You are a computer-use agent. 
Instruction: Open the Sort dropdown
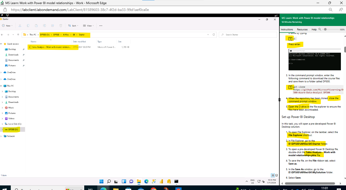click(x=73, y=25)
